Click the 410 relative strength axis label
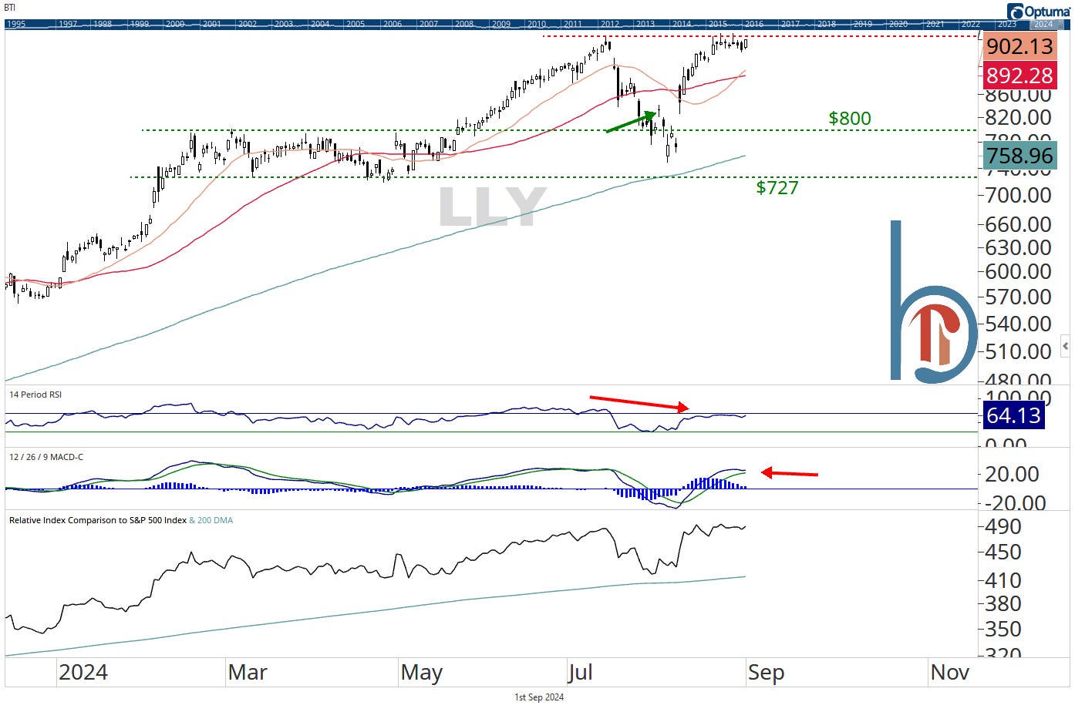The image size is (1075, 712). (x=1003, y=580)
